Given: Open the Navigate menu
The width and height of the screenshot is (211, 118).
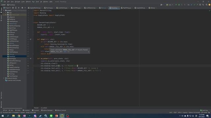Looking at the screenshot, I should click(17, 2).
